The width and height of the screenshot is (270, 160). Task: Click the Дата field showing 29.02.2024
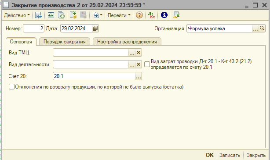click(x=76, y=28)
